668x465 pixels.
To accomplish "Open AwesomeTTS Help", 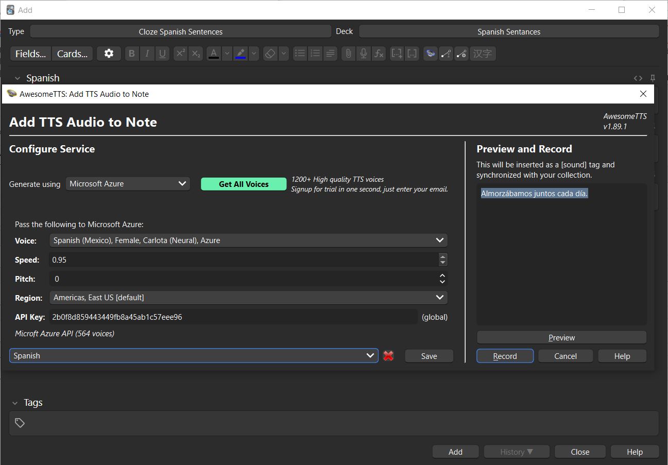I will click(x=622, y=356).
